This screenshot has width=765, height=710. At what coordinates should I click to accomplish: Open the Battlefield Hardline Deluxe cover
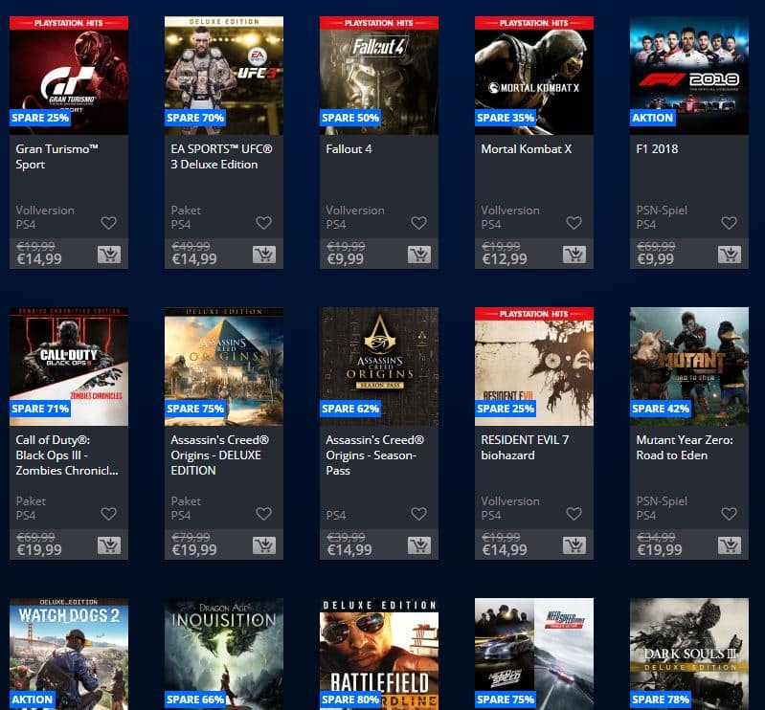pos(379,654)
